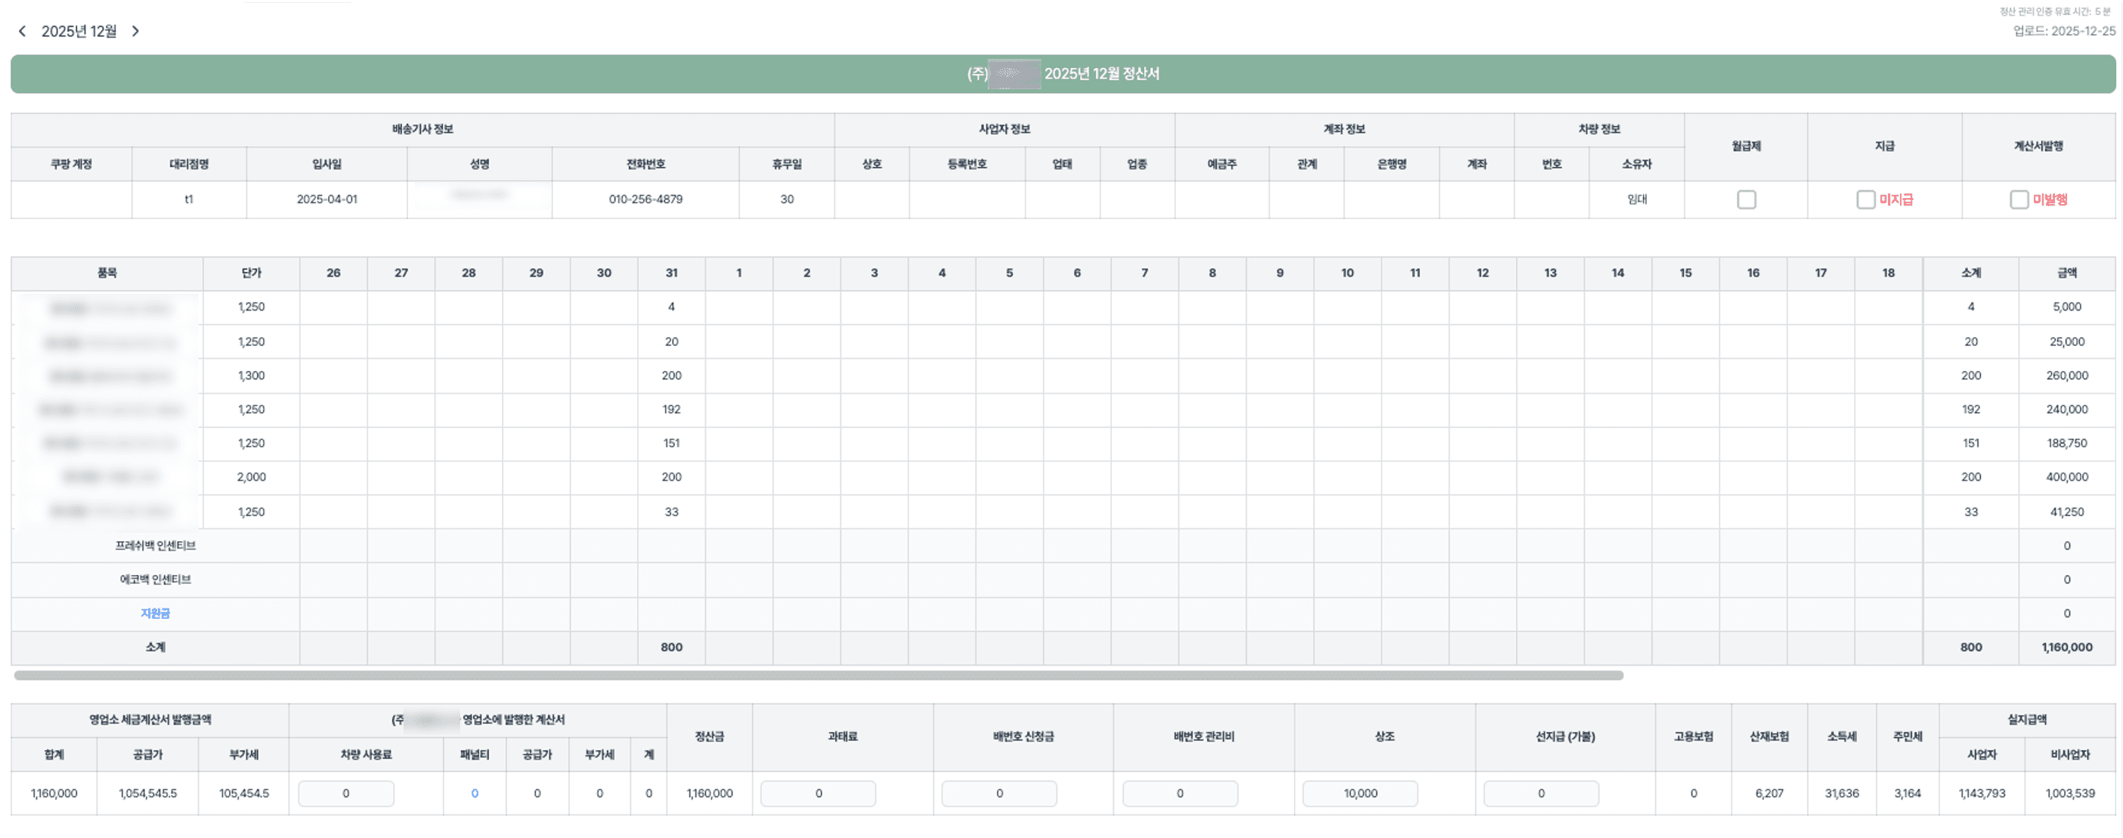
Task: Edit the 과태료 input field
Action: pyautogui.click(x=818, y=793)
